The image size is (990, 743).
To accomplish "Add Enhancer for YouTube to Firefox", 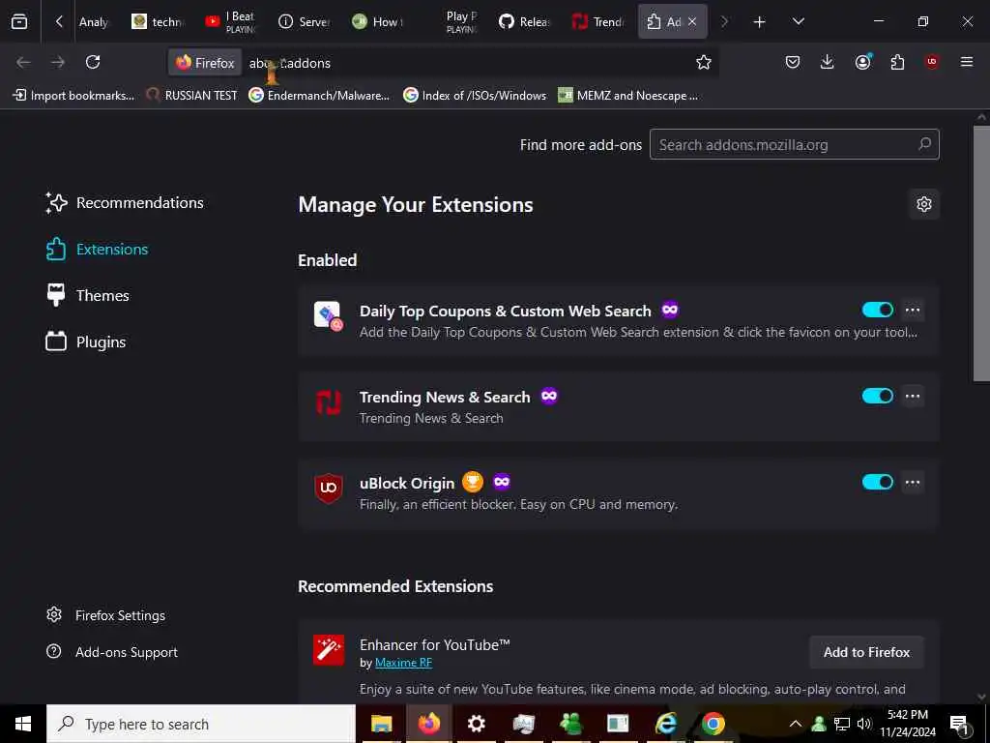I will tap(866, 652).
